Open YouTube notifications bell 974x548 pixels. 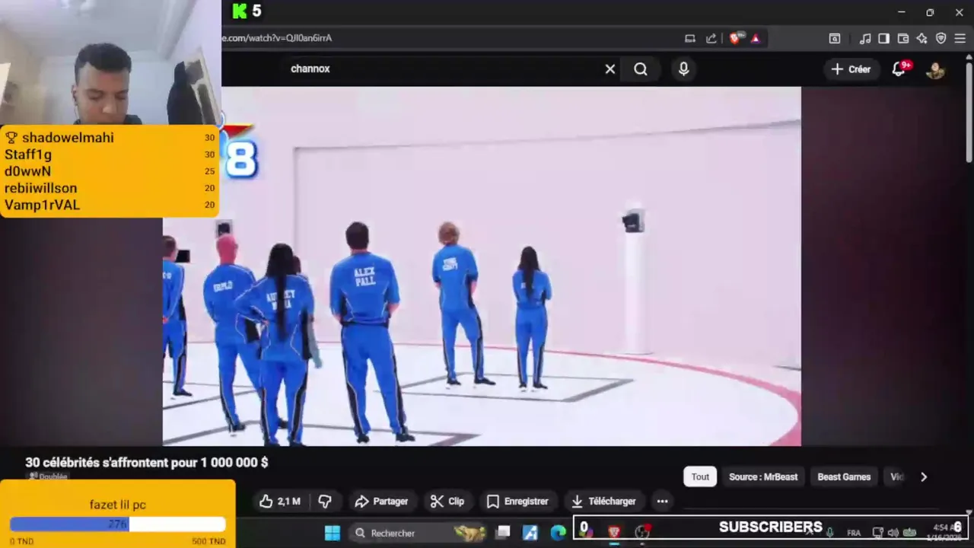899,69
